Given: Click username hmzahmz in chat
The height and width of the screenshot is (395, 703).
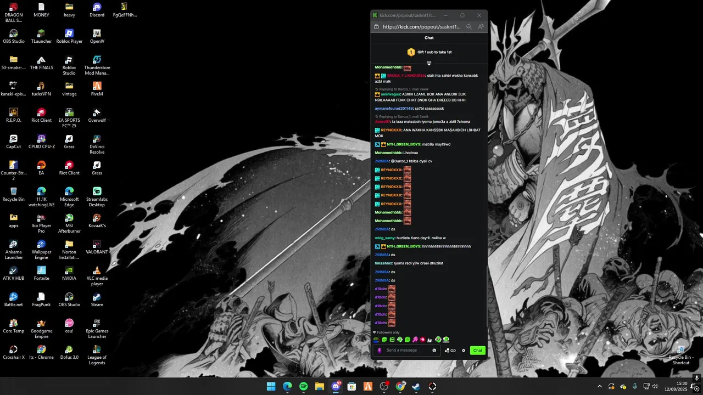Looking at the screenshot, I should click(x=383, y=263).
